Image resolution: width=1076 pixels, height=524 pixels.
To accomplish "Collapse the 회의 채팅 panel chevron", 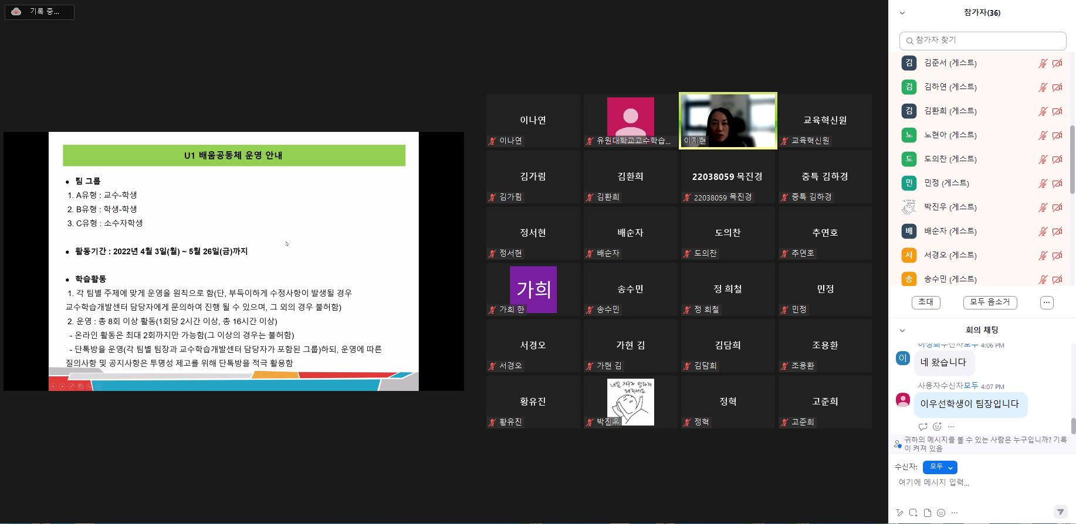I will (902, 331).
